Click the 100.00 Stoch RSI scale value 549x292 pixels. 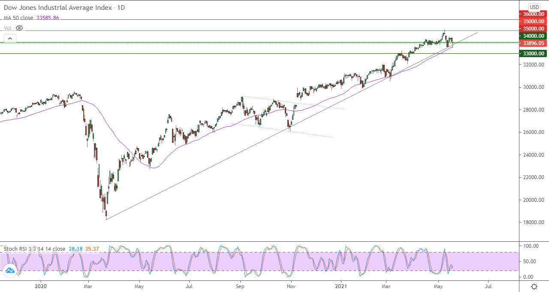530,246
